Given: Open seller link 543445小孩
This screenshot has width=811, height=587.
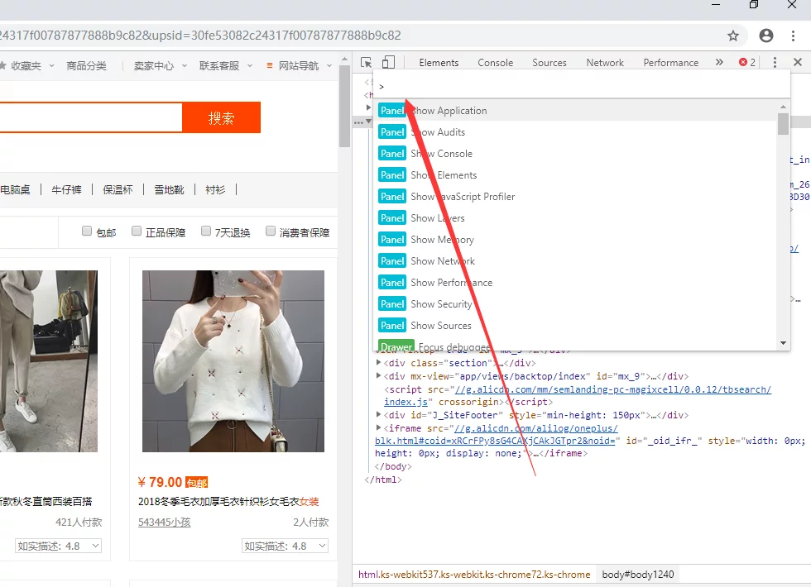Looking at the screenshot, I should click(165, 523).
